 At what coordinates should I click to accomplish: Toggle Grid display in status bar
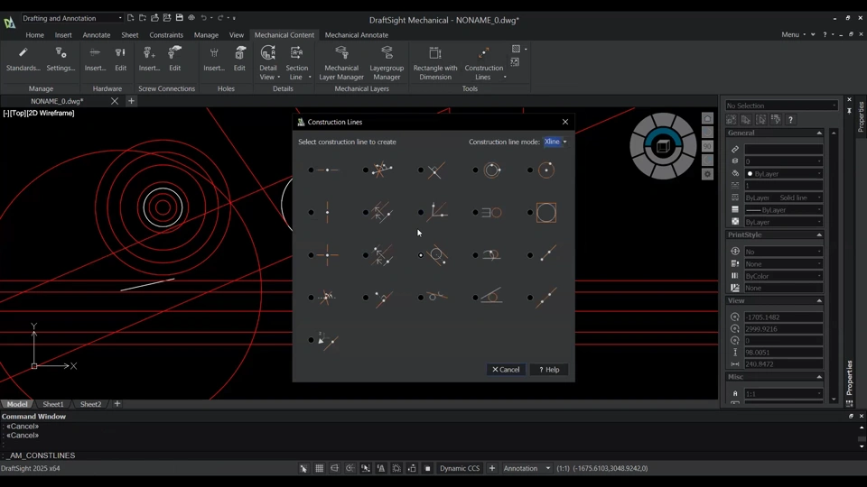(x=319, y=468)
